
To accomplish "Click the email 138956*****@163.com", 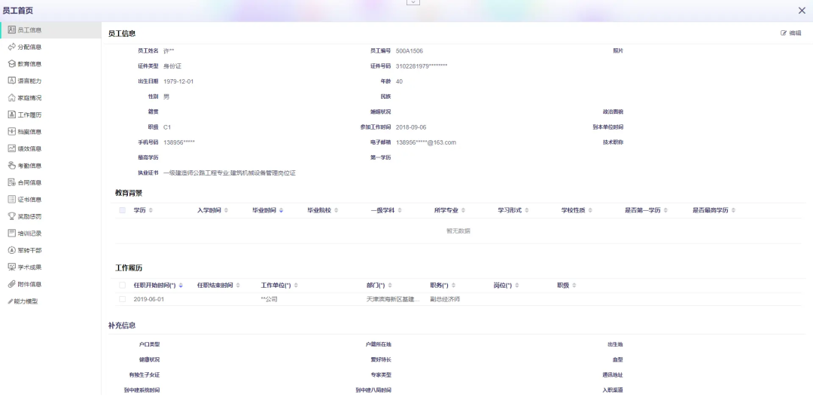I will click(425, 142).
